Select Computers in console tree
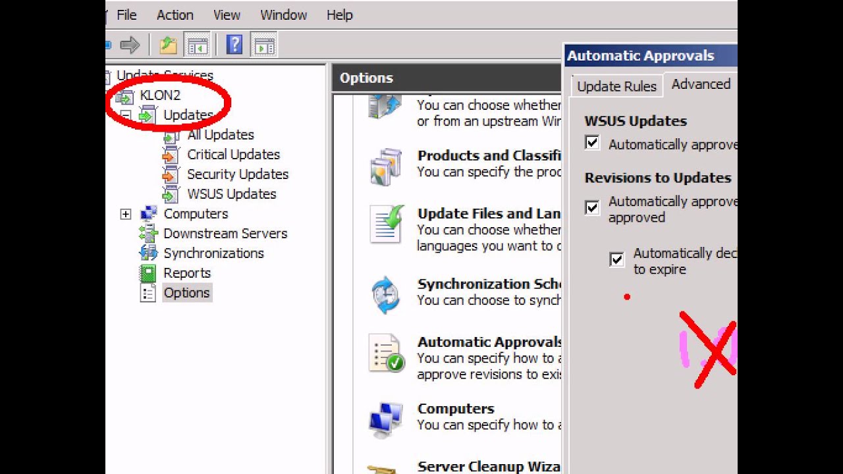The height and width of the screenshot is (474, 843). 196,214
